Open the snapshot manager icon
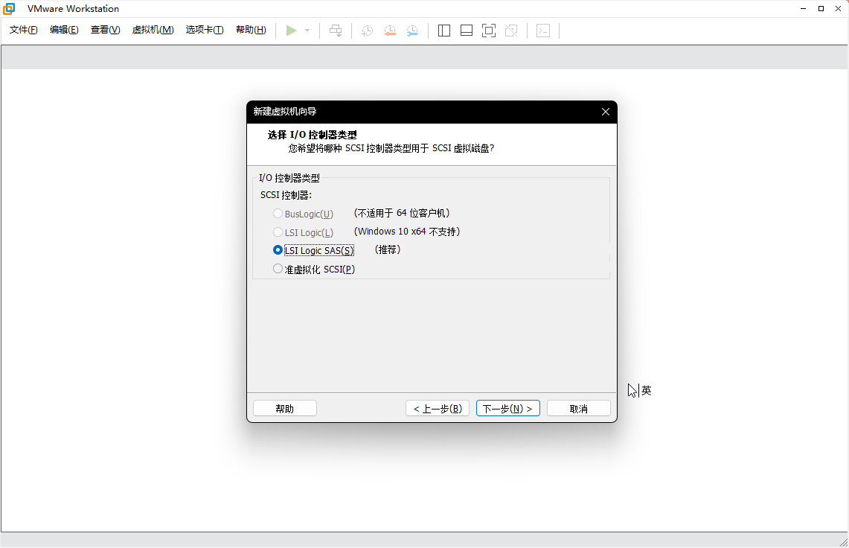849x548 pixels. click(x=412, y=31)
